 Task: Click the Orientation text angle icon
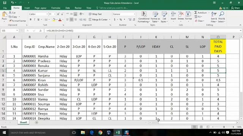(x=81, y=14)
